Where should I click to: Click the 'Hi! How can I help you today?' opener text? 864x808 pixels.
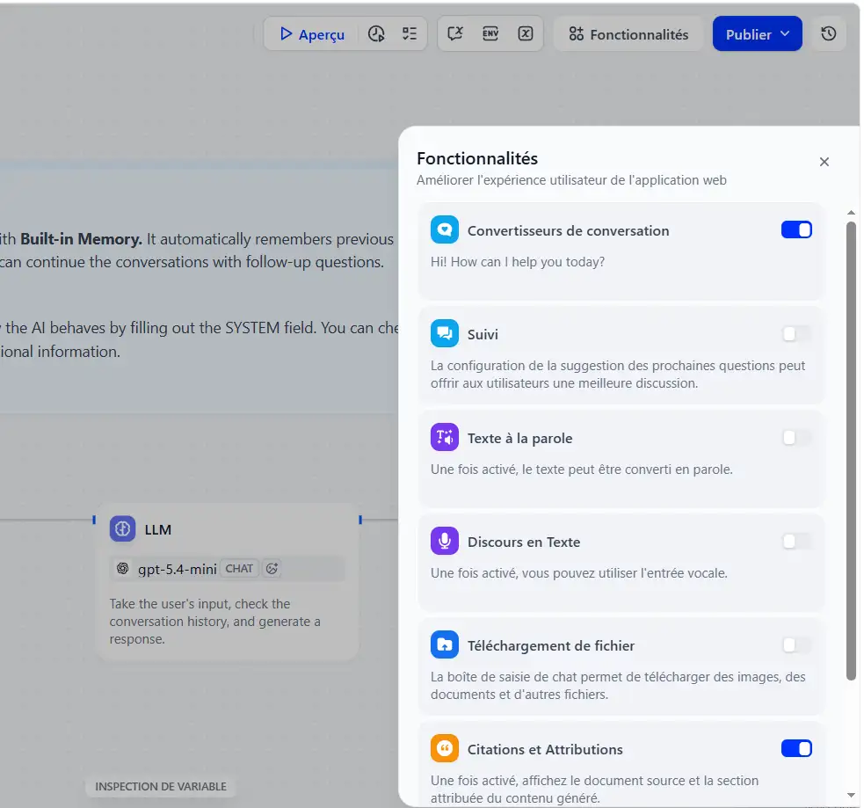coord(518,262)
